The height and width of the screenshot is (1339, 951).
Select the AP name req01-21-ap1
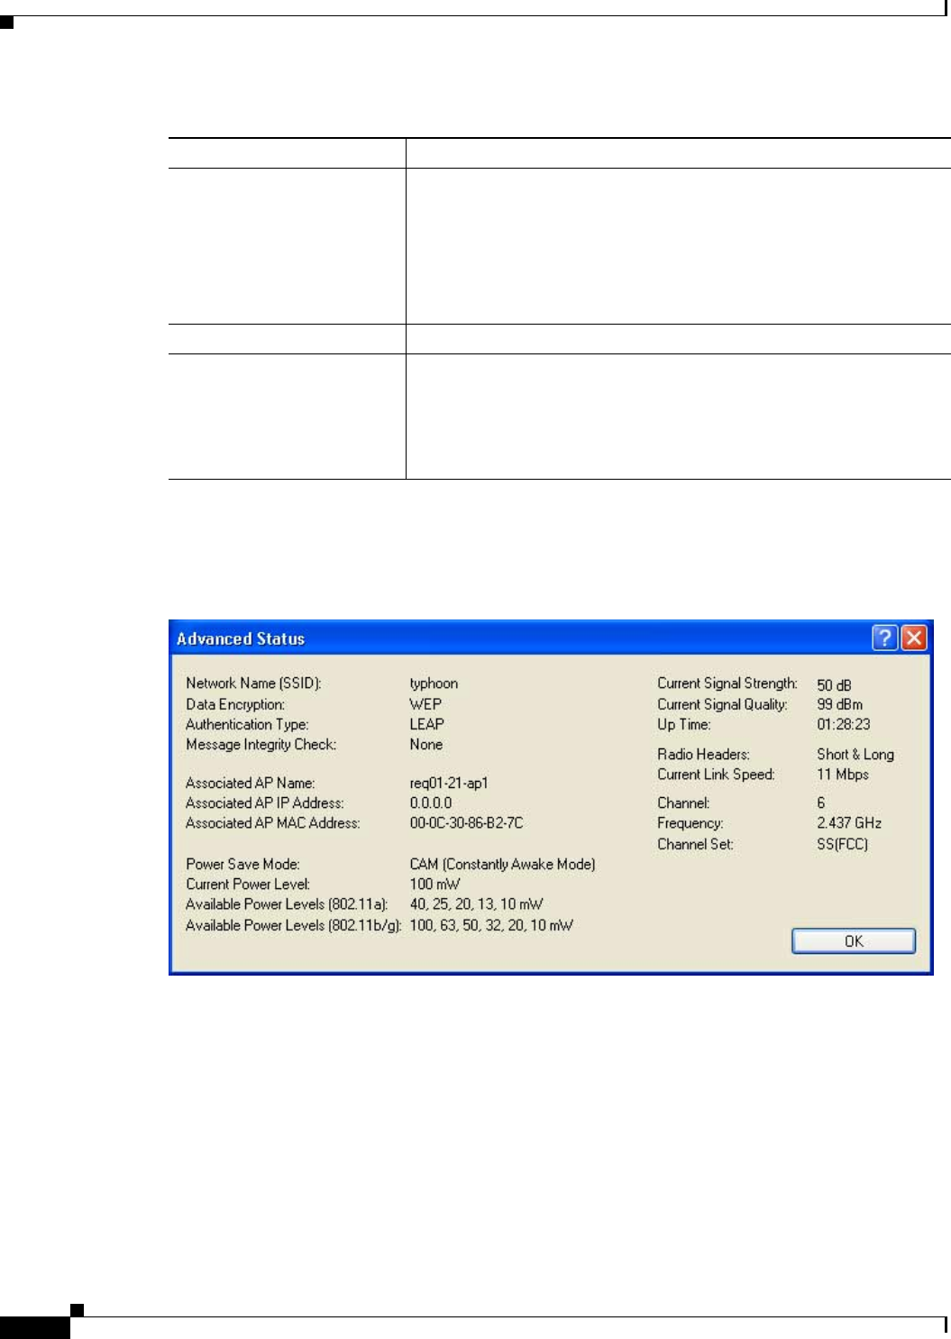(x=449, y=783)
